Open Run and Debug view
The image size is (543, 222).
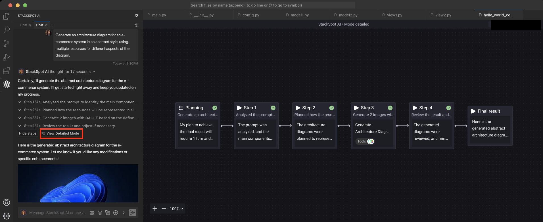pyautogui.click(x=7, y=57)
